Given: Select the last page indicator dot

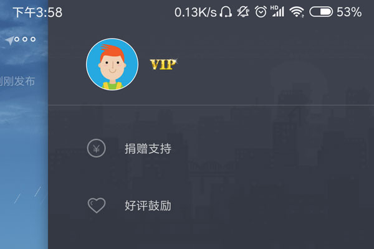Looking at the screenshot, I should [x=33, y=39].
